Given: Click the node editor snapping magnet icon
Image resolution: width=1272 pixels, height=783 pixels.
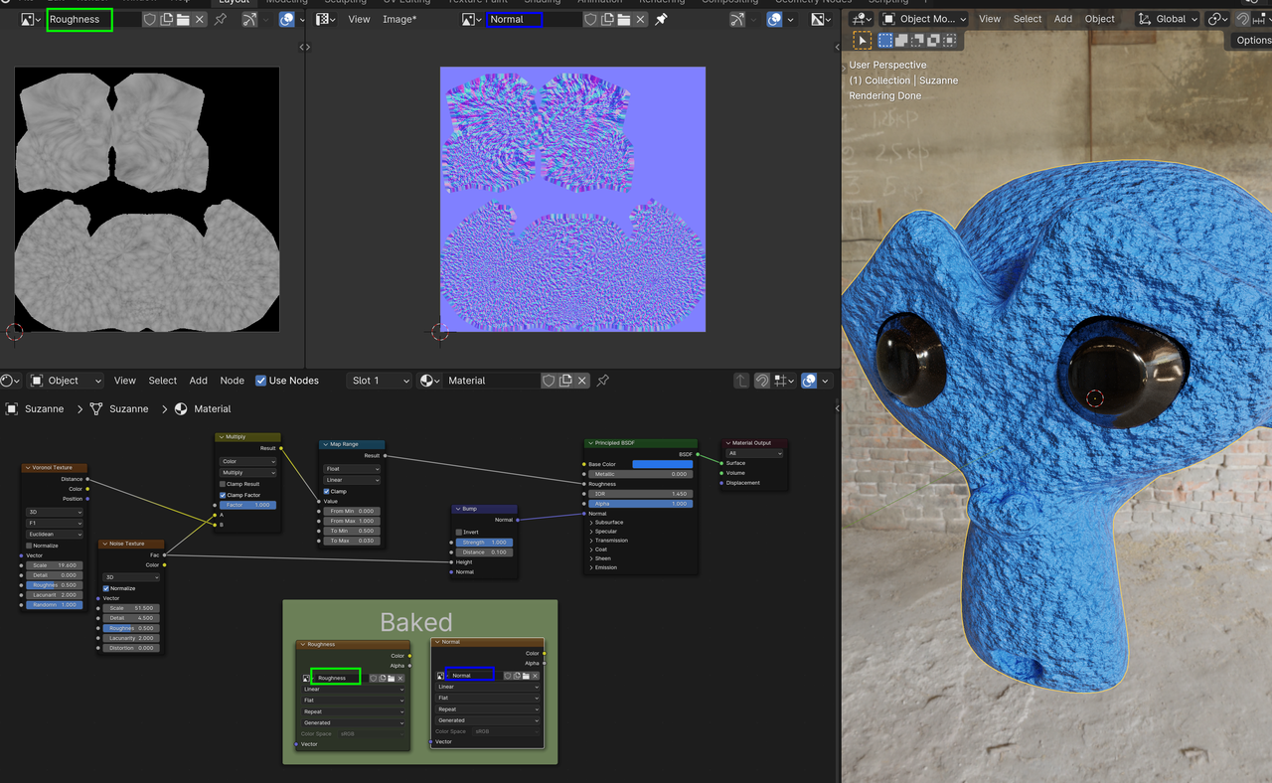Looking at the screenshot, I should pyautogui.click(x=762, y=381).
